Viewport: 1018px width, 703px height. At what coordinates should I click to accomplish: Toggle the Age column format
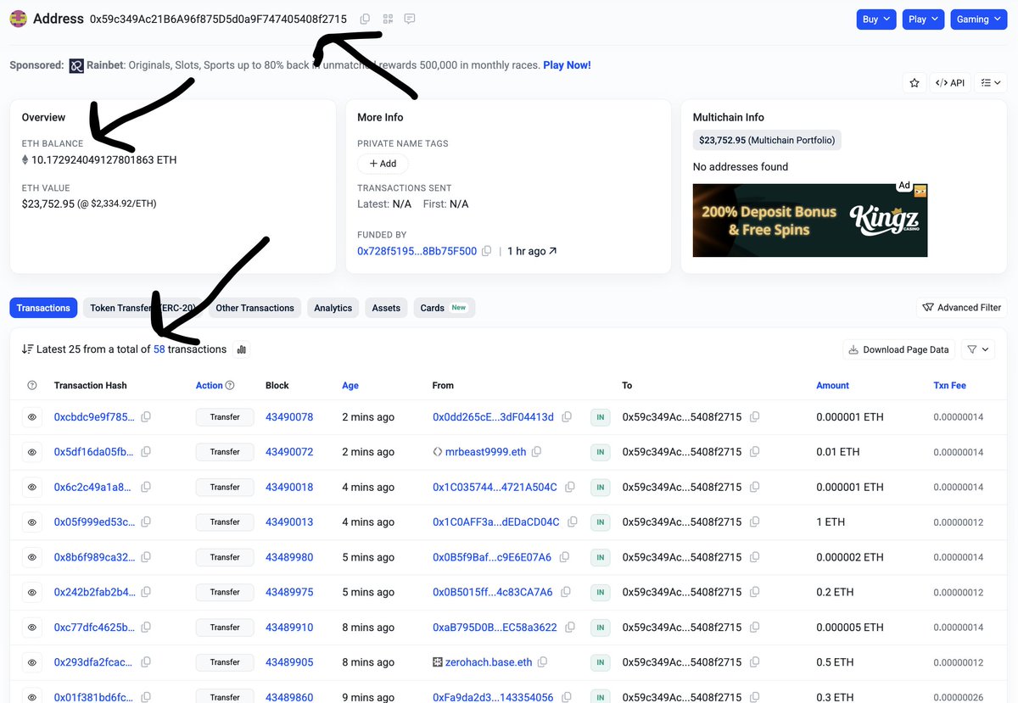point(350,385)
